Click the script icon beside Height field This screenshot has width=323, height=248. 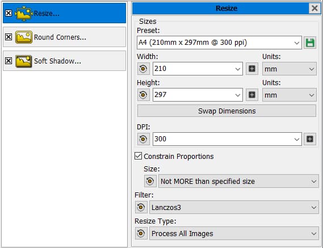pos(144,95)
